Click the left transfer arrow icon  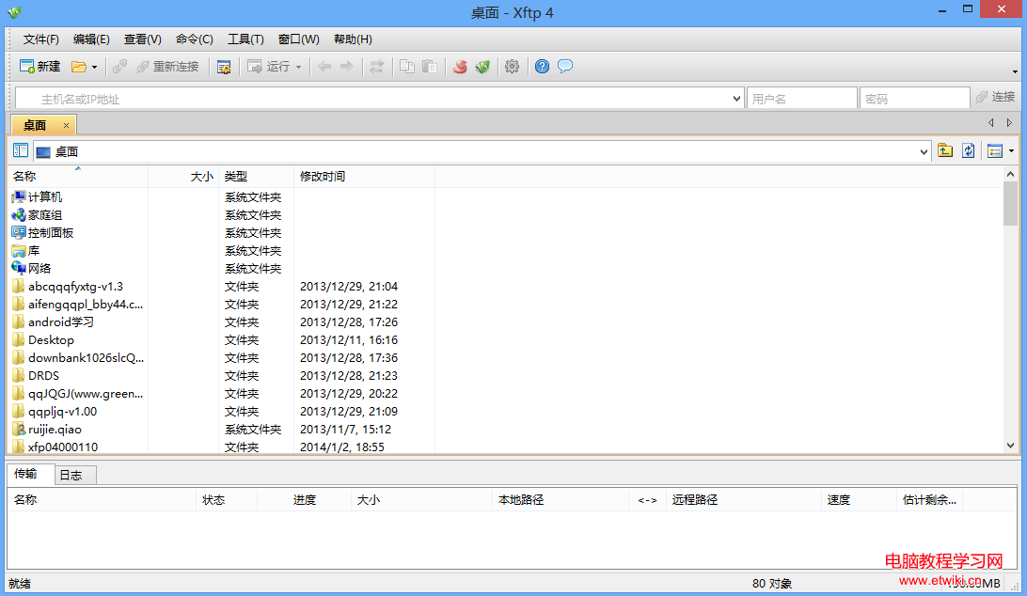pos(324,66)
